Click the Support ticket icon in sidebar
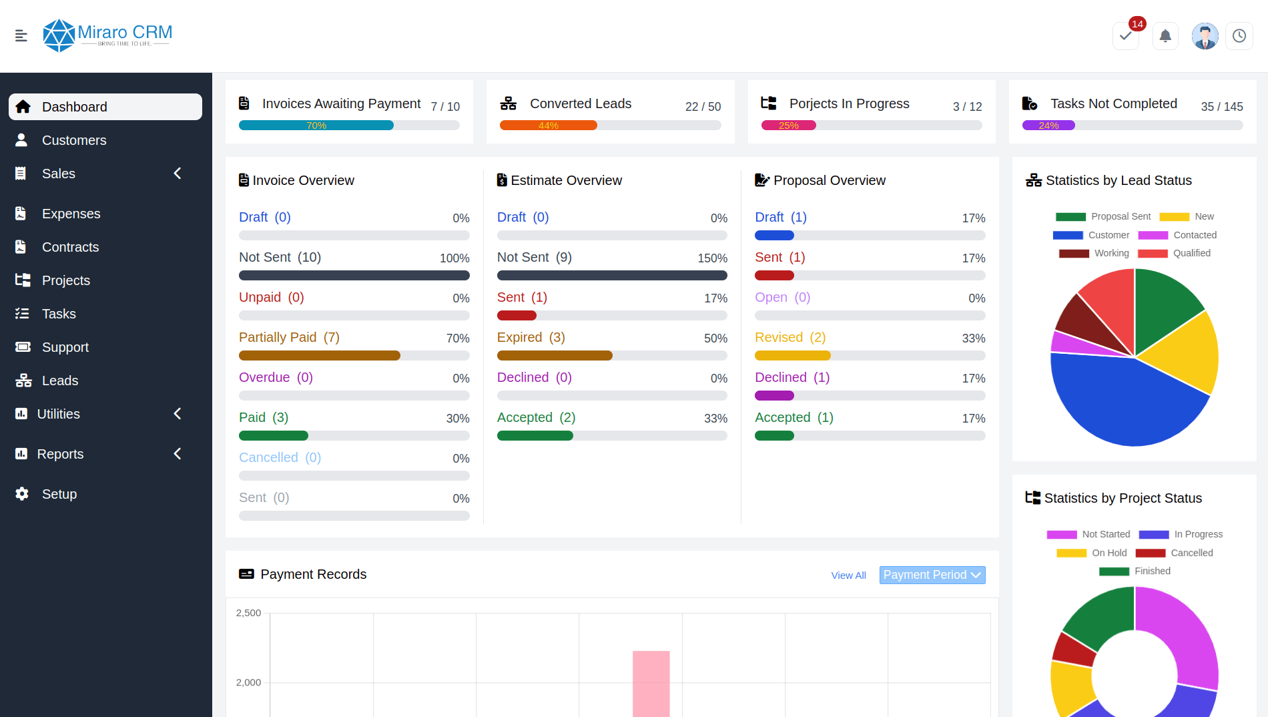 click(x=23, y=347)
